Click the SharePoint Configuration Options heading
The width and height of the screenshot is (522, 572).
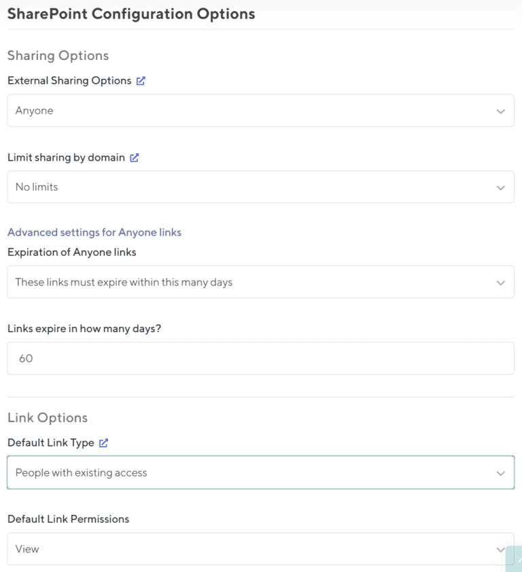pos(131,14)
